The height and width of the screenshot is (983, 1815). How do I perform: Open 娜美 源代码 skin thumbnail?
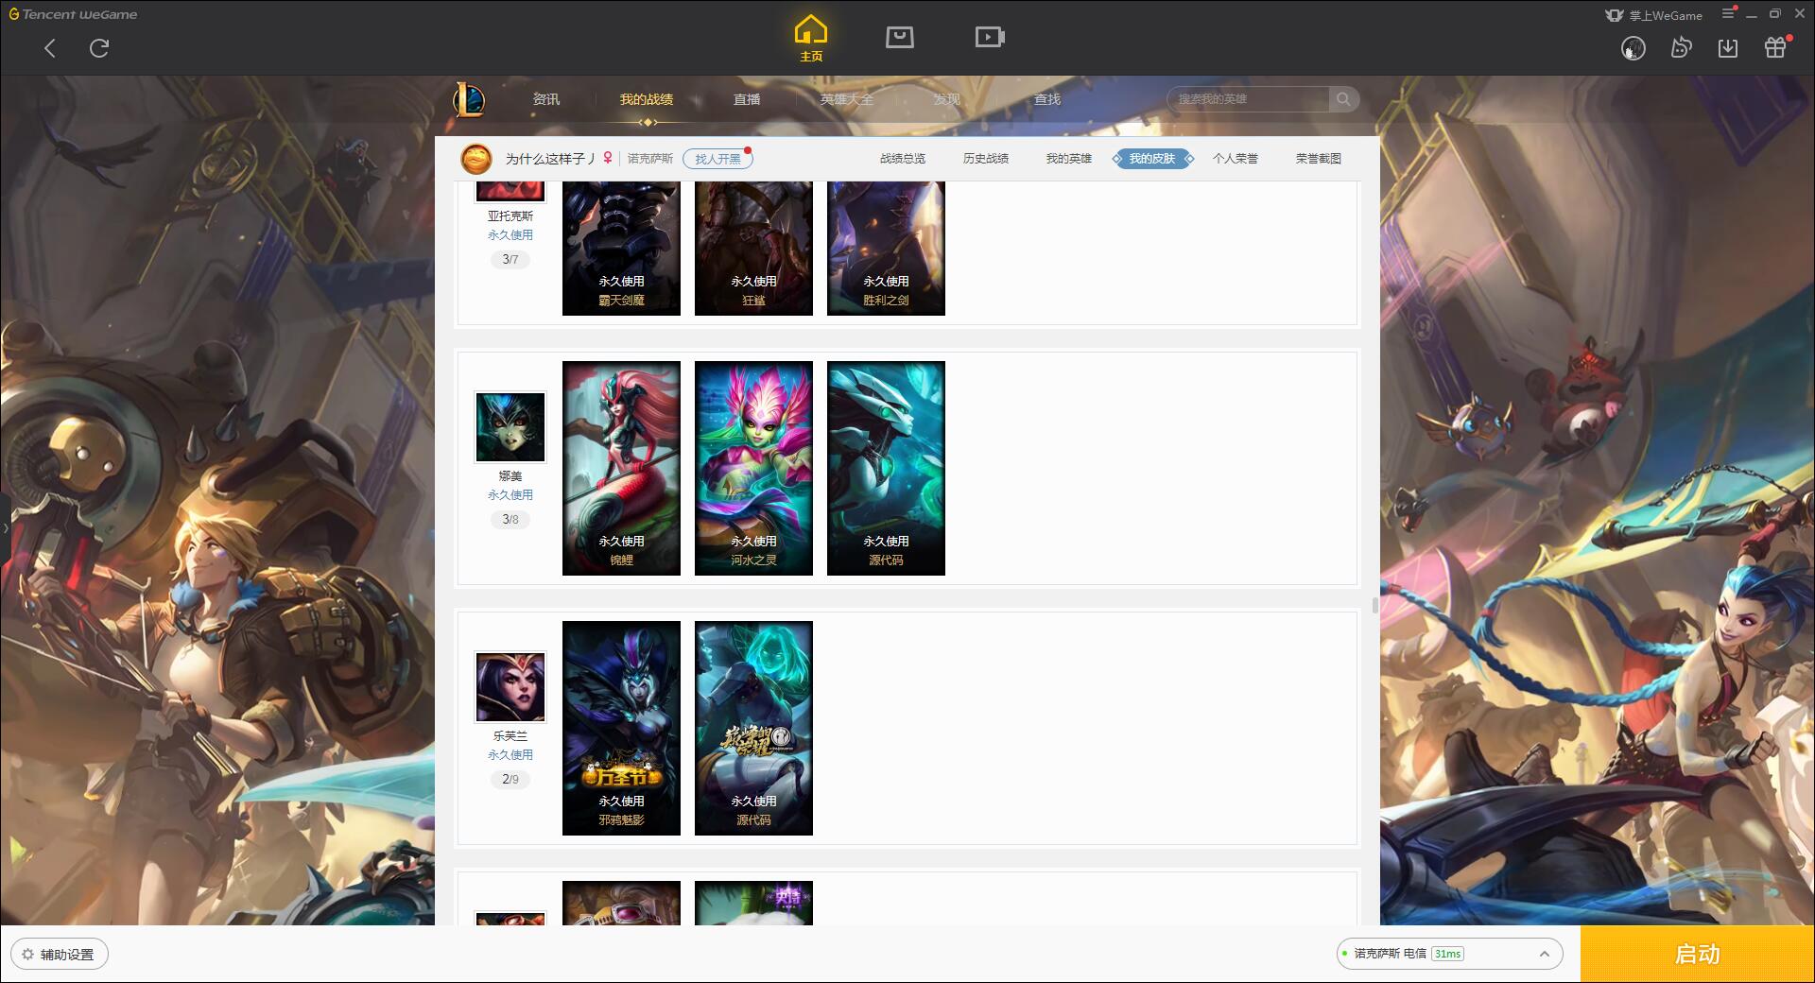coord(886,468)
